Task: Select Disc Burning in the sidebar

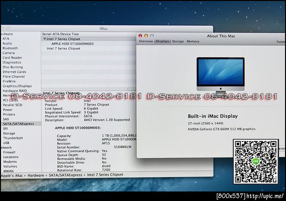Action: pos(13,67)
